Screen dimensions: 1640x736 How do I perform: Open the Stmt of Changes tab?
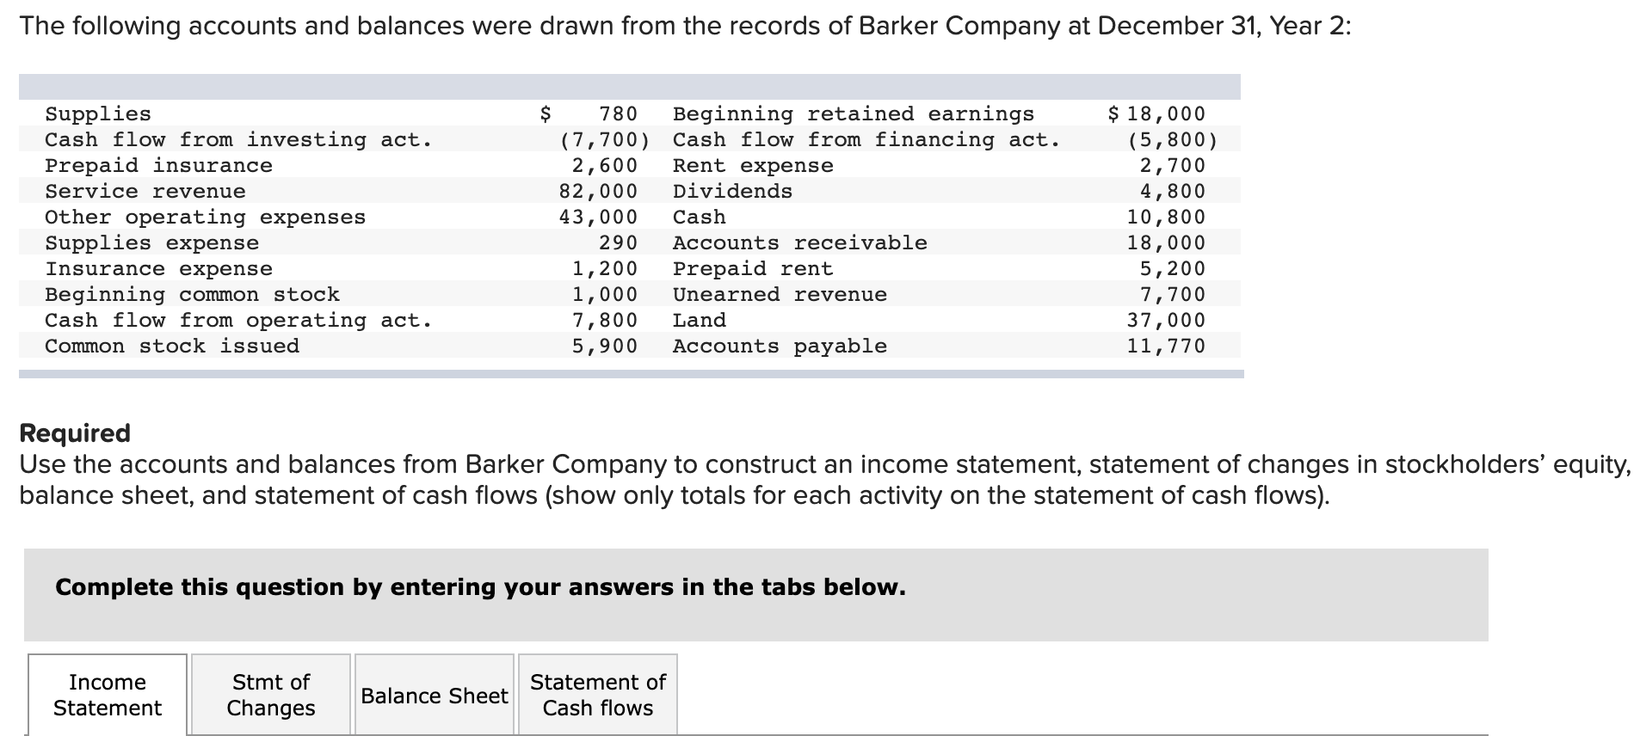click(x=270, y=695)
